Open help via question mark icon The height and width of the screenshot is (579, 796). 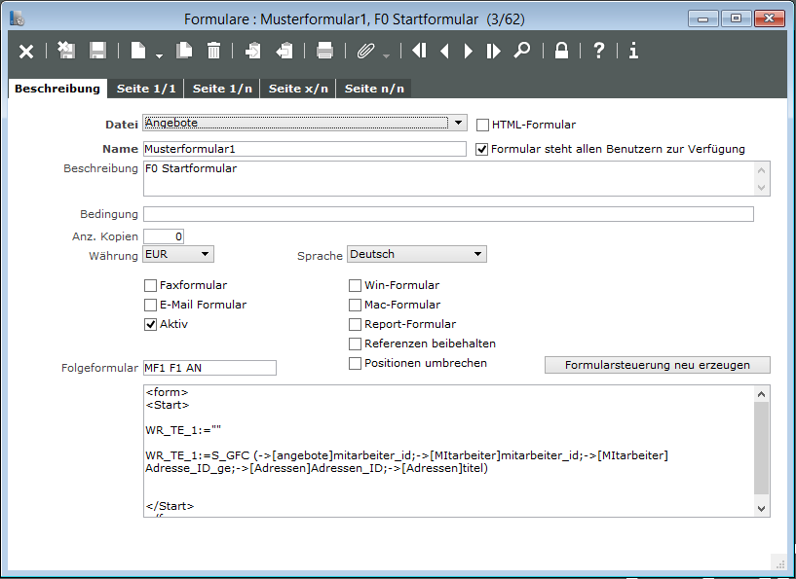click(598, 51)
